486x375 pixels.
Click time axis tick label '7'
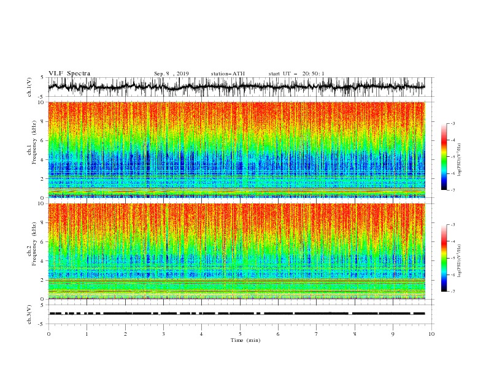click(x=317, y=334)
